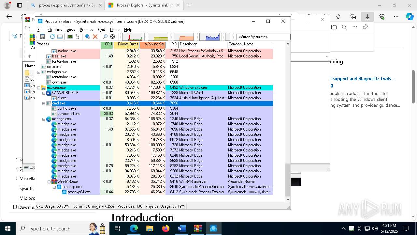Collapse the WinRAR.exe tree node

point(49,181)
